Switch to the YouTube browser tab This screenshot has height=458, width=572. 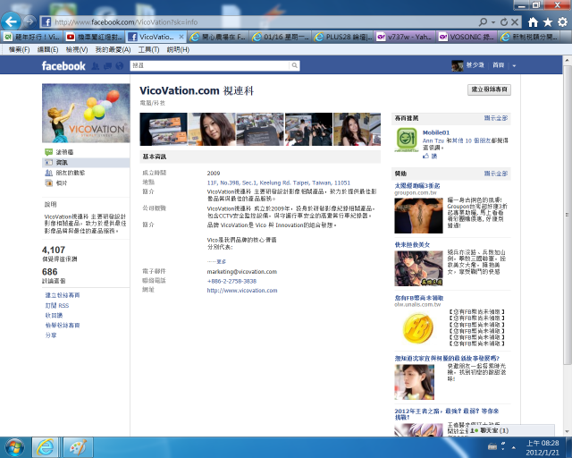pos(95,37)
